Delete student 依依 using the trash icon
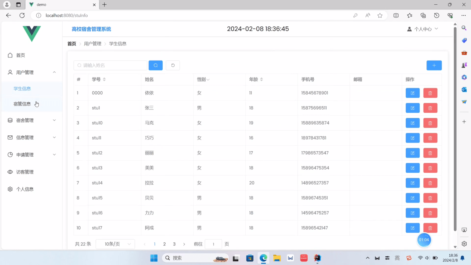This screenshot has height=265, width=471. point(430,93)
